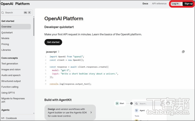Click the search magnifier icon in sidebar
The height and width of the screenshot is (121, 195).
tap(2, 12)
